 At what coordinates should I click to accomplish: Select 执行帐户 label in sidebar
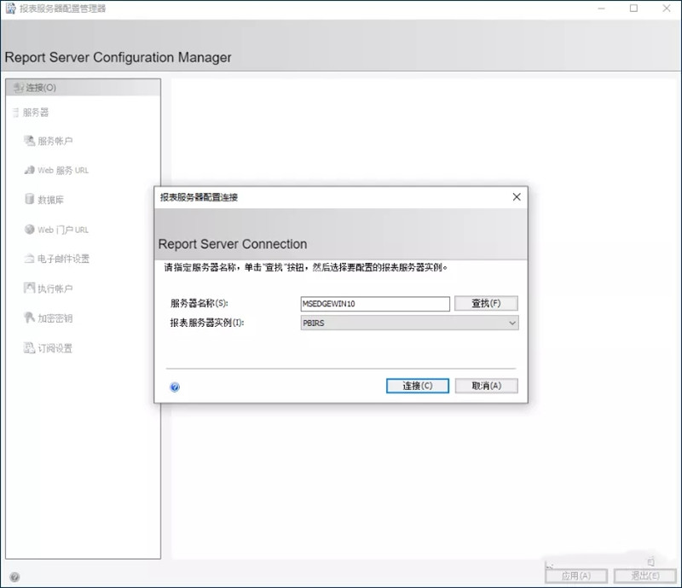click(55, 288)
